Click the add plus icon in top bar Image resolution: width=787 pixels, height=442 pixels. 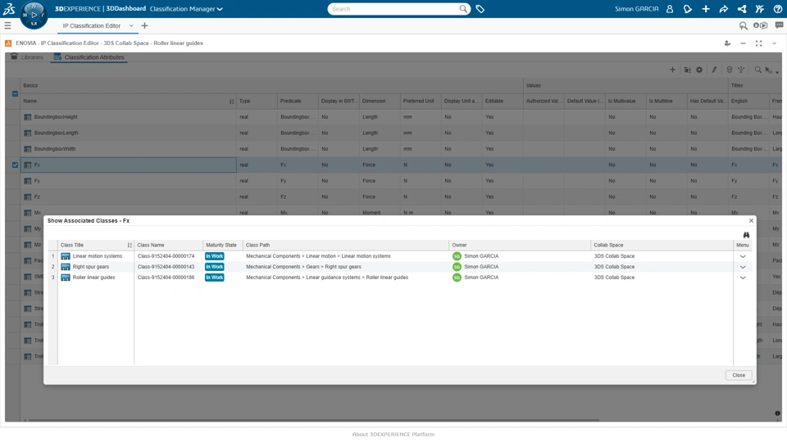706,9
